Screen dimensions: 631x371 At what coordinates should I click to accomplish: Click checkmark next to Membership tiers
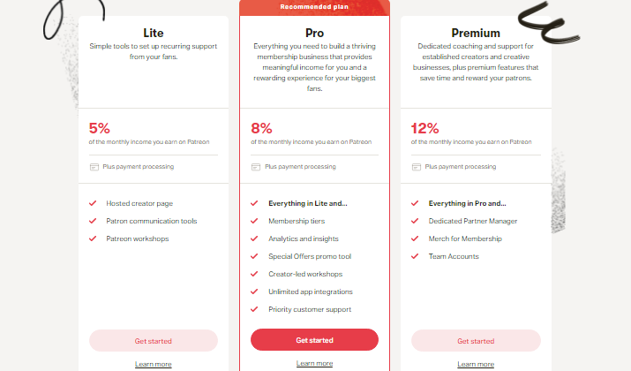[x=254, y=221]
